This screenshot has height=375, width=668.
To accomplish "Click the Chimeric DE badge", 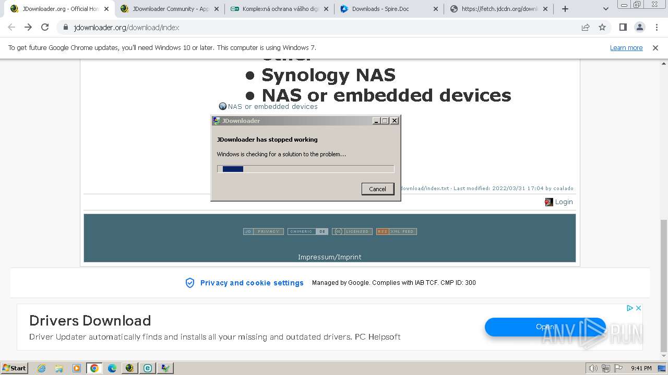I will (308, 232).
